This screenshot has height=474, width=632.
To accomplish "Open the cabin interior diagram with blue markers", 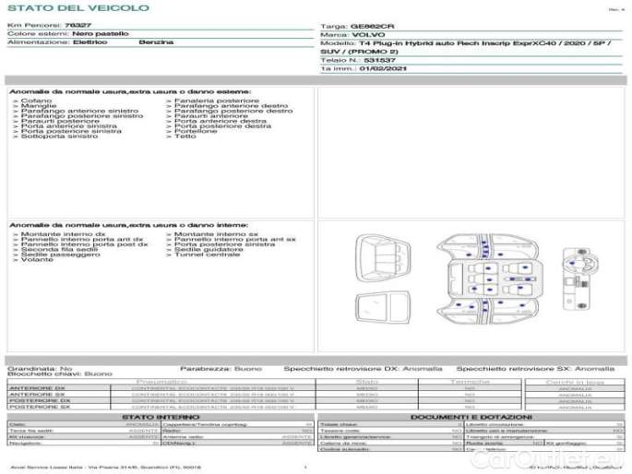I will [488, 278].
